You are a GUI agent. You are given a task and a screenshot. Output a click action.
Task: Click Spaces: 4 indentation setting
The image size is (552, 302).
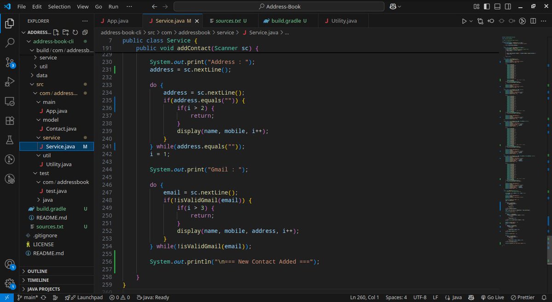396,297
